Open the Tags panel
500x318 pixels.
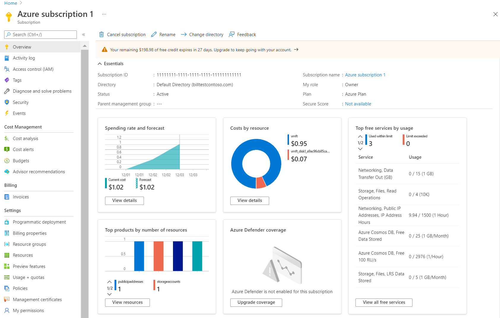(x=17, y=80)
